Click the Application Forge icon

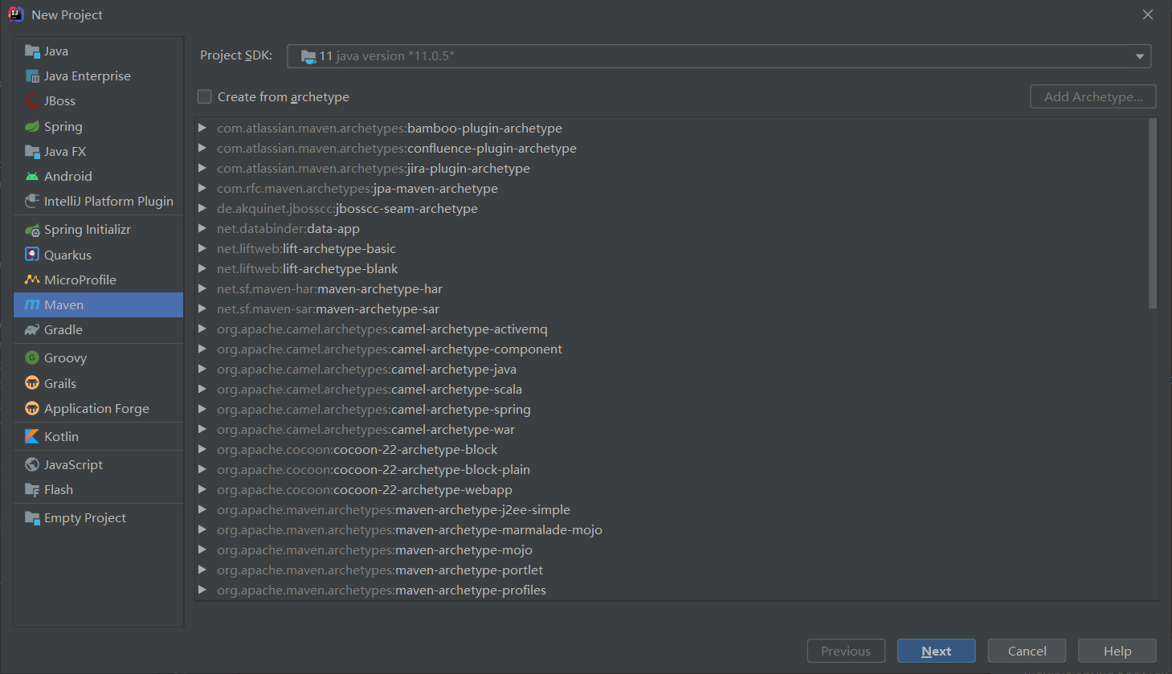[x=32, y=408]
